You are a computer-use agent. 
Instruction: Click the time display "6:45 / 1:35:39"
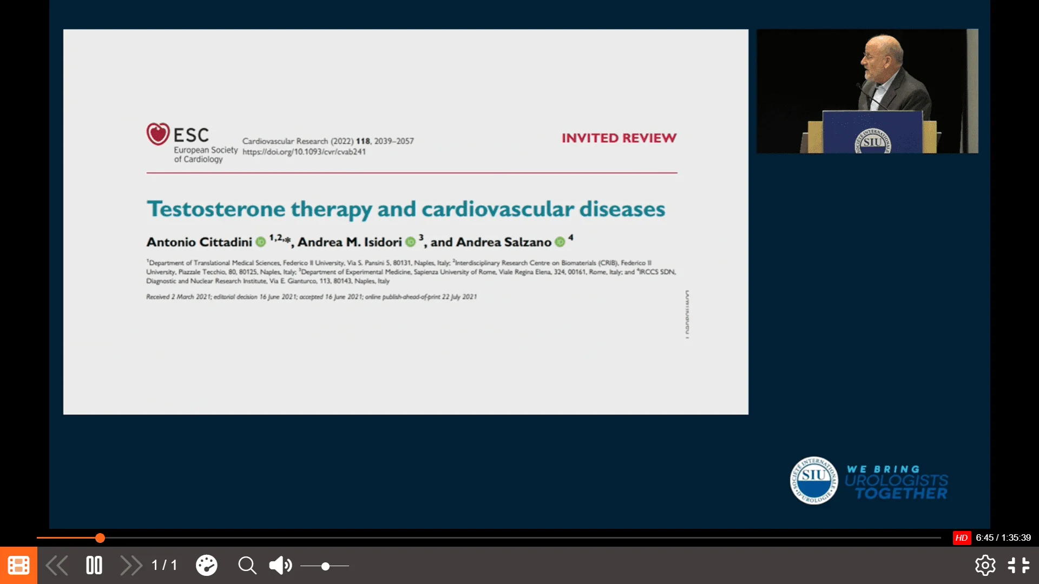tap(1003, 537)
